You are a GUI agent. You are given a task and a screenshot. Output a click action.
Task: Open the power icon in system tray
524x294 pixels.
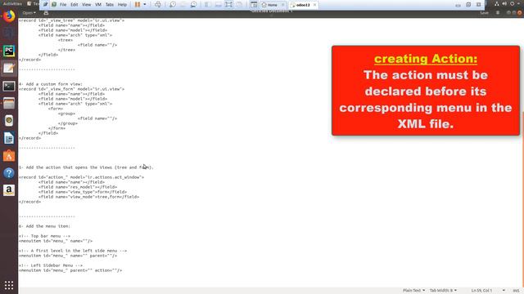(x=513, y=3)
